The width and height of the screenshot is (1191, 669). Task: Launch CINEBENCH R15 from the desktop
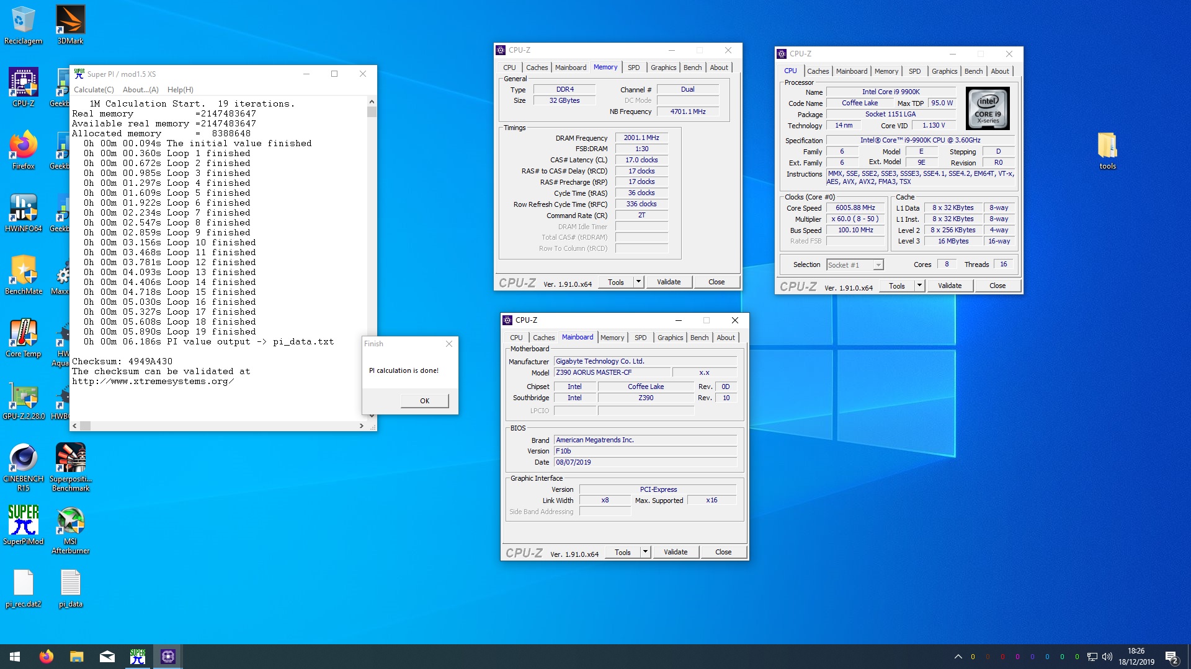(x=23, y=467)
